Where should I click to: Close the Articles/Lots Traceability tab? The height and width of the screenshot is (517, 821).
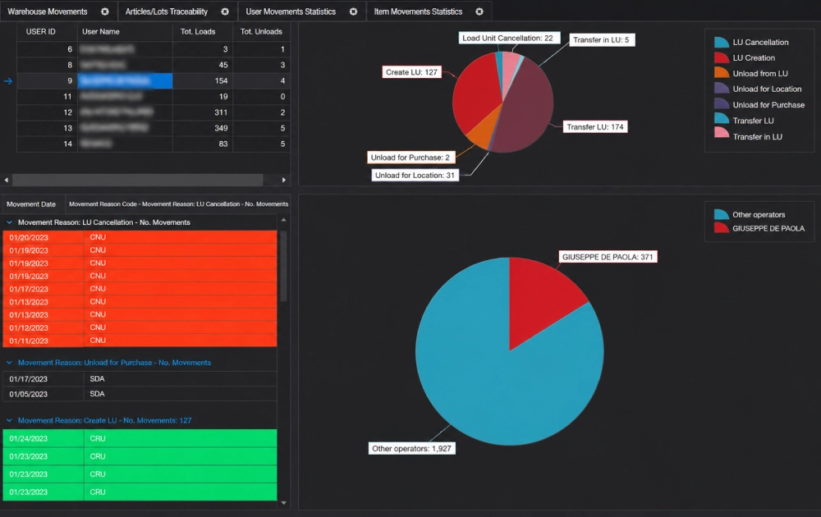tap(225, 11)
